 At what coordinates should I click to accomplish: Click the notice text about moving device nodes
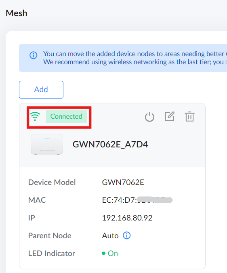135,54
